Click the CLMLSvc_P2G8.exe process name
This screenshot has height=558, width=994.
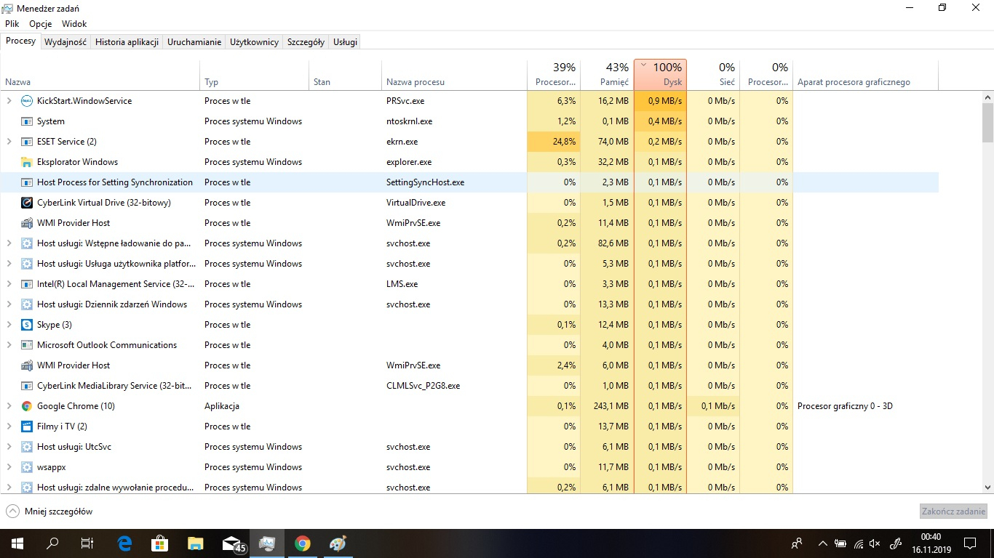[423, 386]
